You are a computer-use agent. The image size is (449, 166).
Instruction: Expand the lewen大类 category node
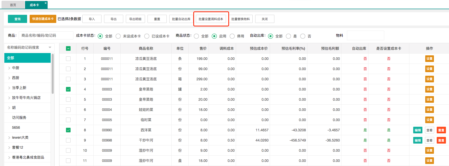pos(9,137)
